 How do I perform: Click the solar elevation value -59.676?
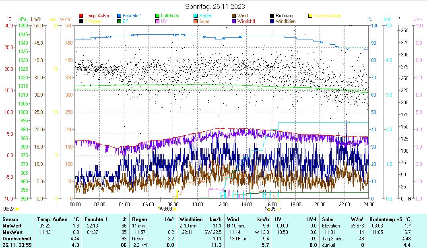357,226
